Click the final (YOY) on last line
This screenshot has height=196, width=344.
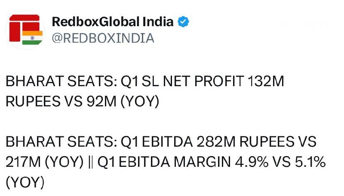coord(25,182)
